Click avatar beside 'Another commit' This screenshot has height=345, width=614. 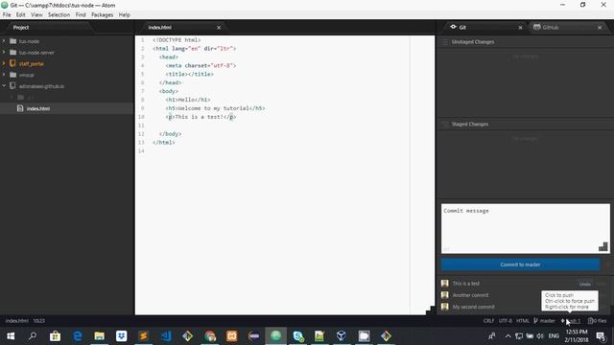[x=445, y=295]
